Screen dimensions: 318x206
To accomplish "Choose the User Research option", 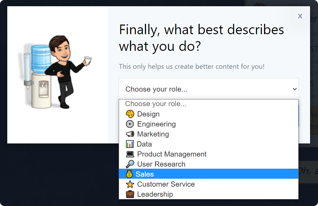I will (x=209, y=164).
